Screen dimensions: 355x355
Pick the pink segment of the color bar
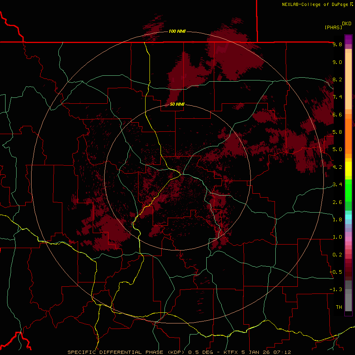tap(348, 239)
